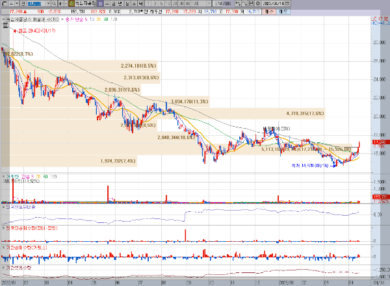Click the floppy disk save icon
Screen dimensions: 390x286
point(251,3)
